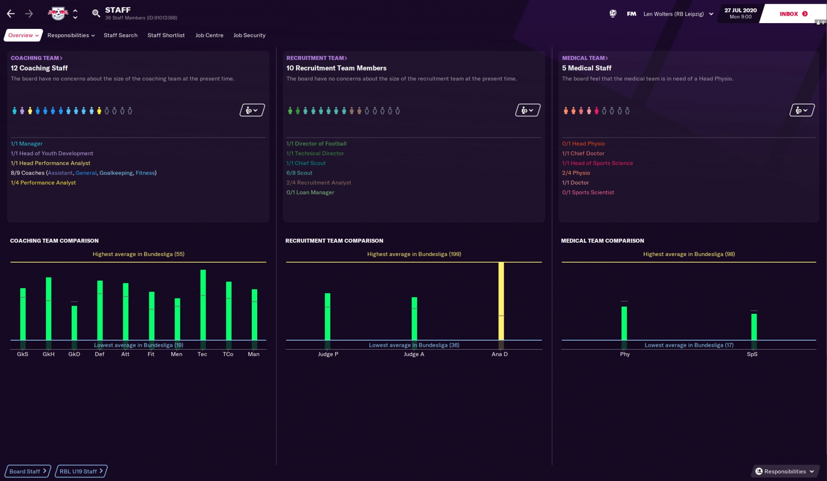Click the Job Security navigation link
This screenshot has width=827, height=481.
(249, 35)
